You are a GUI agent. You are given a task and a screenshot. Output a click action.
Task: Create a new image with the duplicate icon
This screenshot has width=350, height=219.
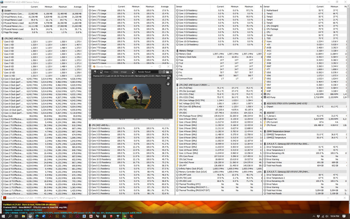click(x=164, y=72)
